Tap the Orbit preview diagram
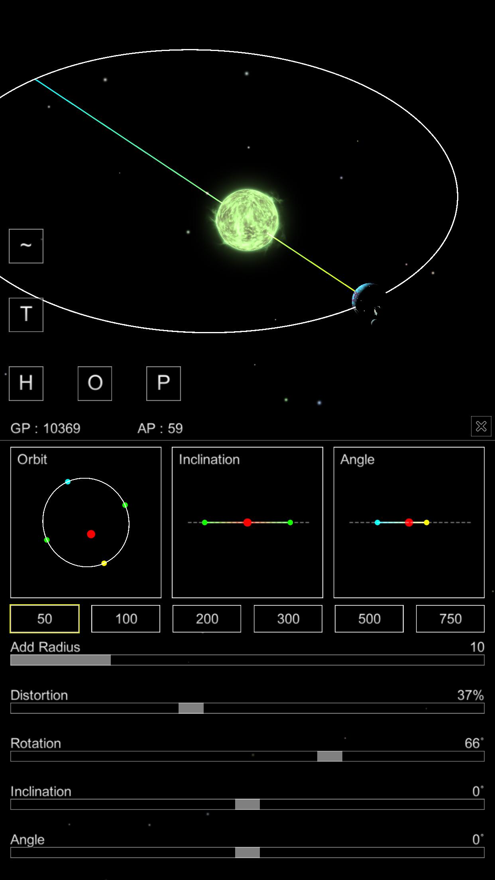The width and height of the screenshot is (495, 880). click(86, 522)
